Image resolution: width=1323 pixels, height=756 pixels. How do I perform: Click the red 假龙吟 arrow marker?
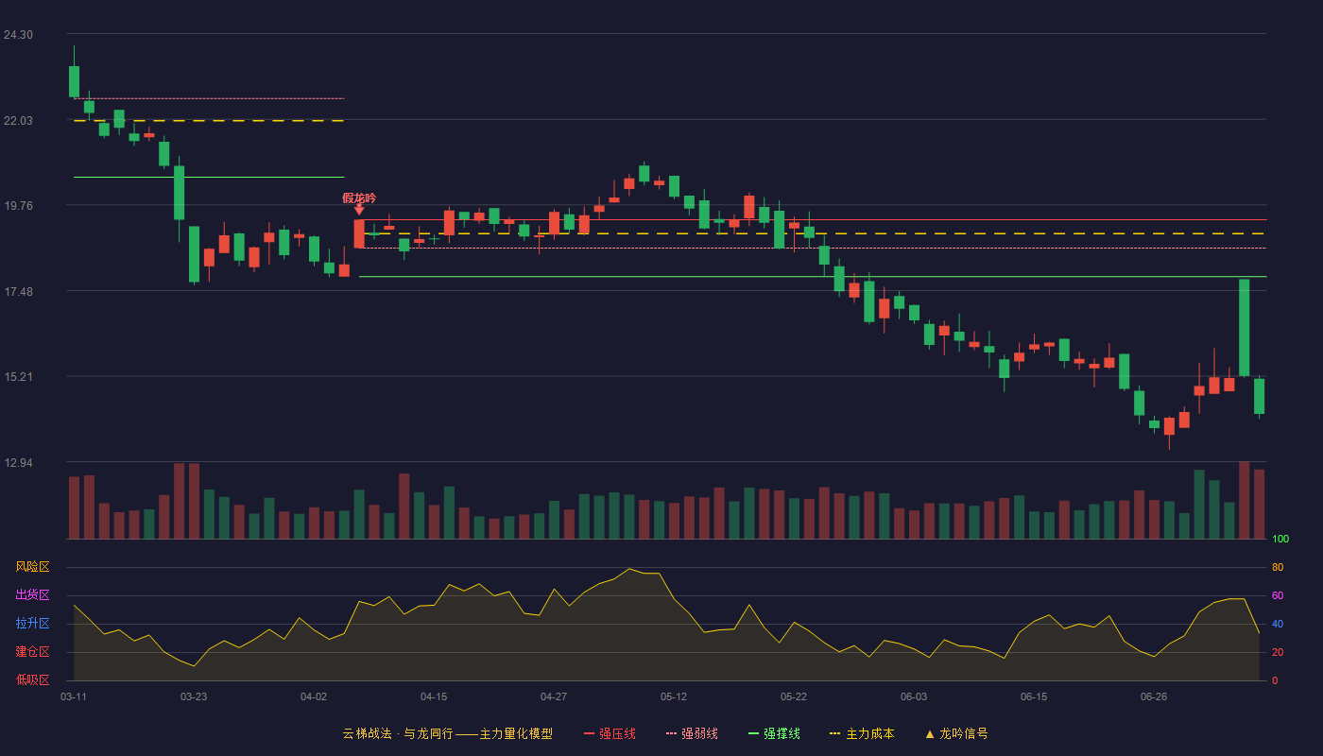click(359, 210)
